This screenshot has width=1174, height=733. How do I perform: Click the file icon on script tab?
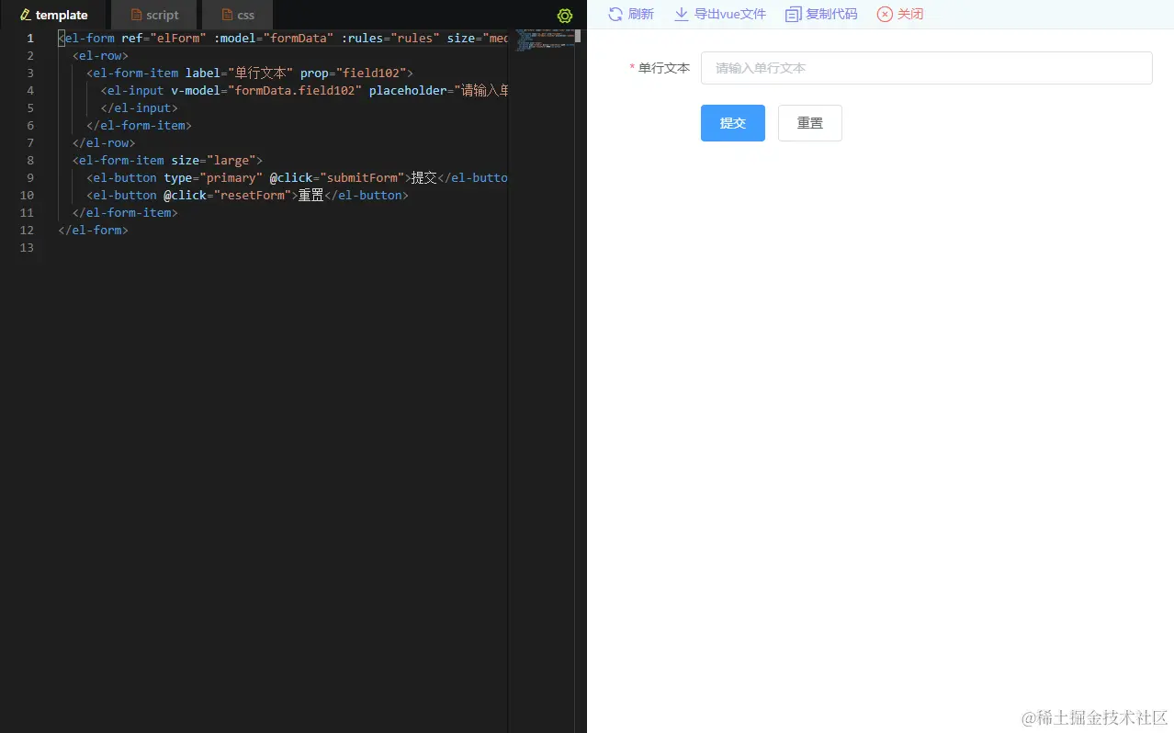coord(137,15)
